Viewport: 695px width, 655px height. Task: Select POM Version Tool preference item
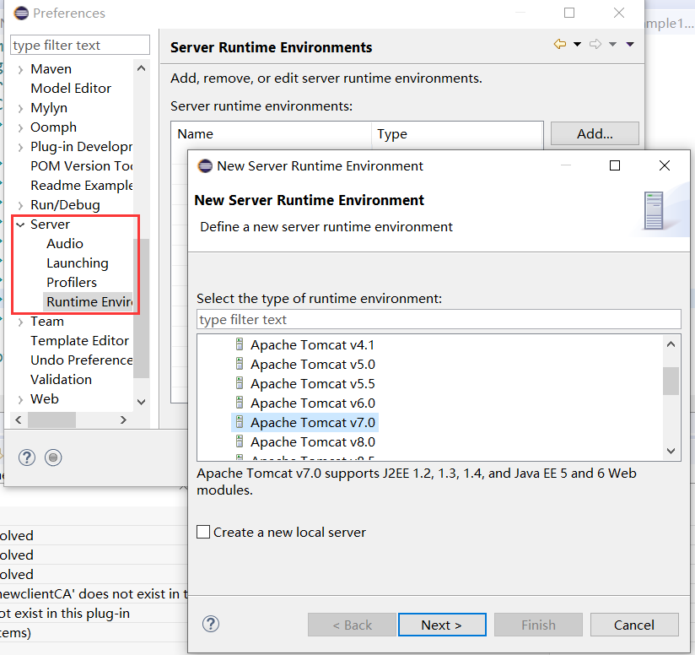coord(82,165)
